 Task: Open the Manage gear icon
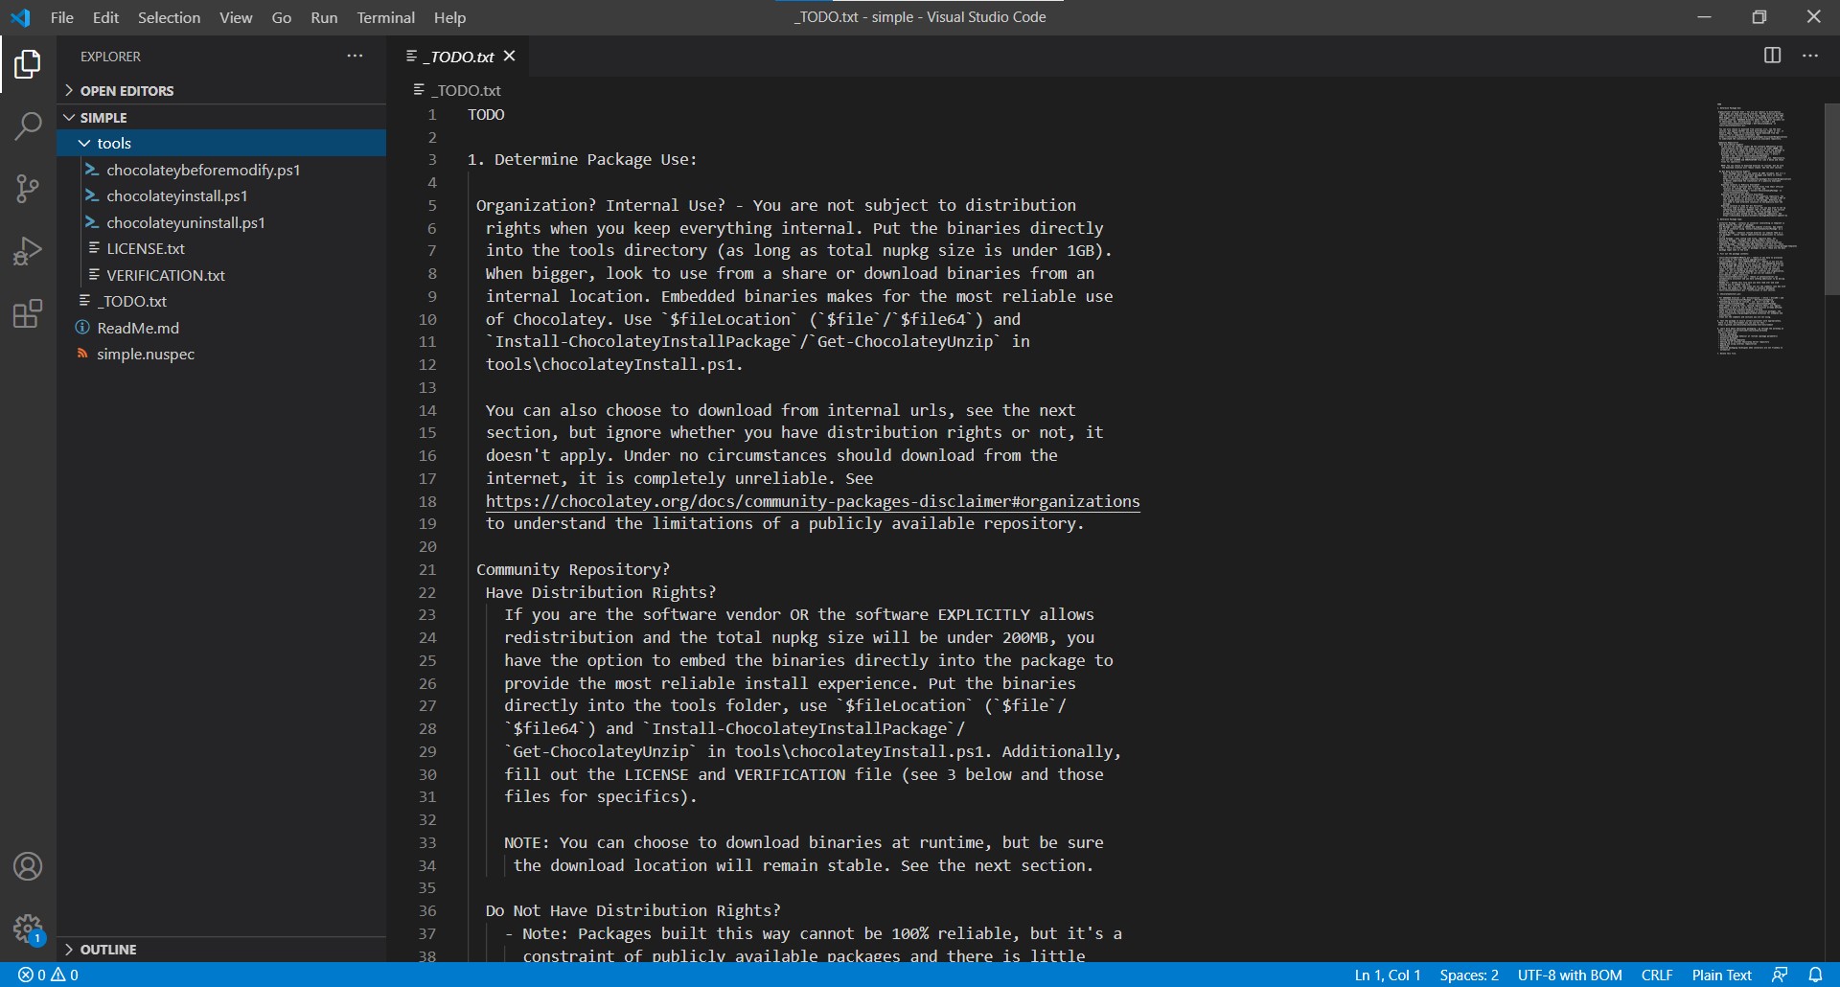tap(28, 929)
